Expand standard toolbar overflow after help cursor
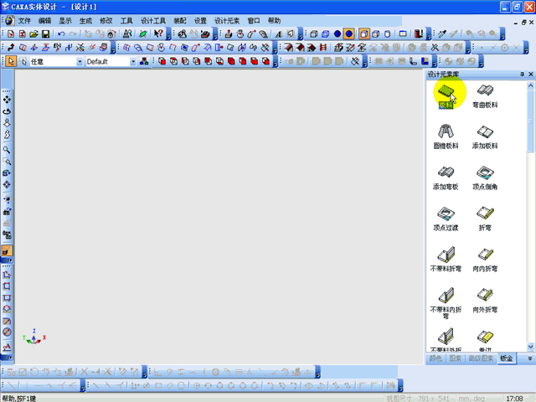This screenshot has width=536, height=402. click(168, 34)
